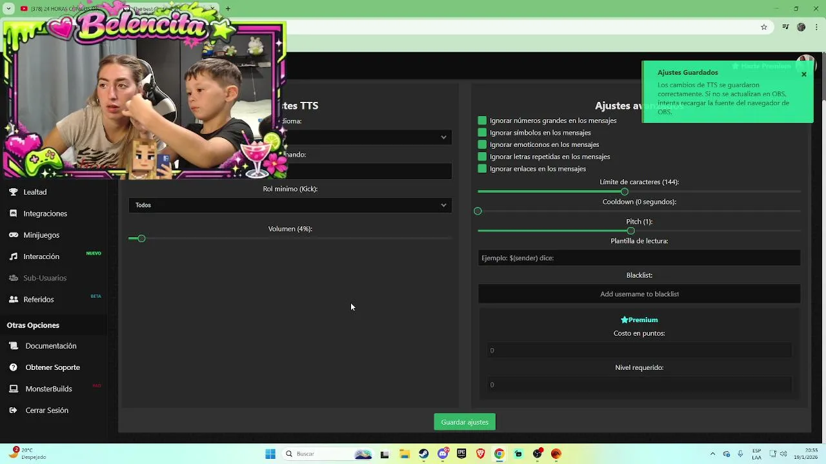
Task: Open the Integraciones sidebar section
Action: [45, 213]
